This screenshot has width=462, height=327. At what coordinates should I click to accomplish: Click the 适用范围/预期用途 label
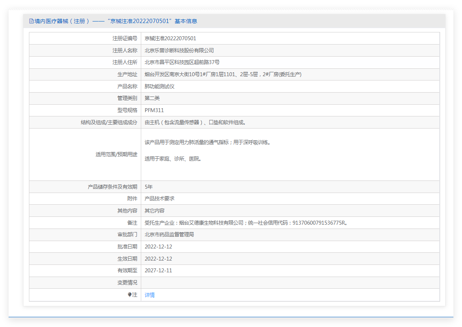point(117,155)
